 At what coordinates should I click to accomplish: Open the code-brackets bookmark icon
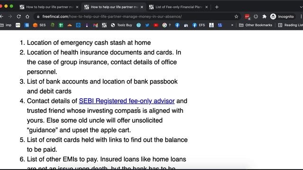[x=18, y=25]
